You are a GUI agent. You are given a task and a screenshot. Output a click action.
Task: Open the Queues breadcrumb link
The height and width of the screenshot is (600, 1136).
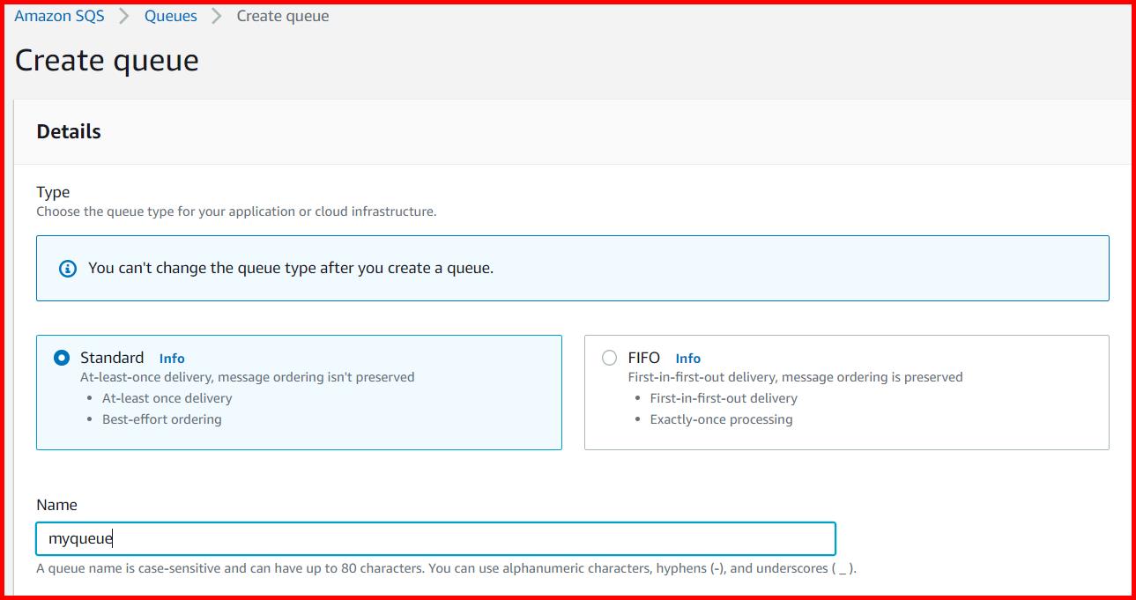(x=170, y=15)
